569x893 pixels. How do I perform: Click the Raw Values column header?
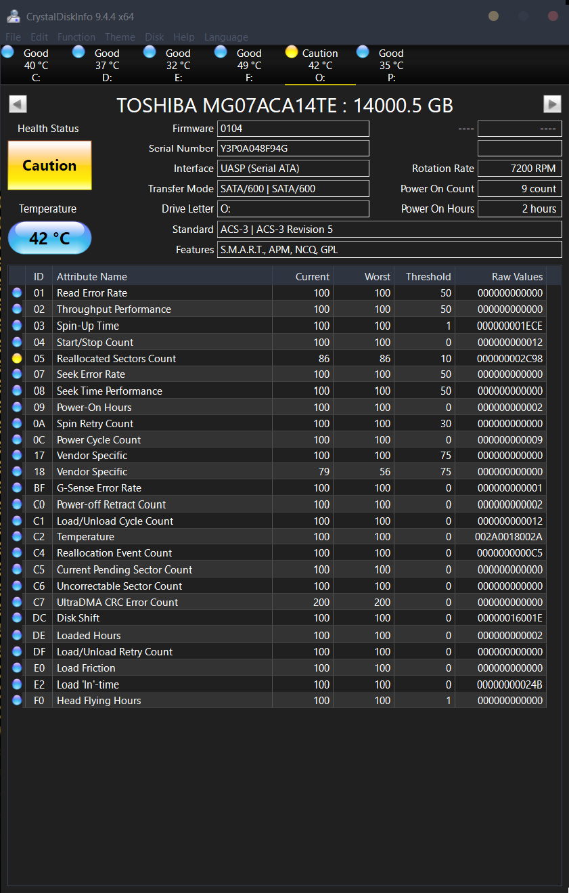click(517, 276)
